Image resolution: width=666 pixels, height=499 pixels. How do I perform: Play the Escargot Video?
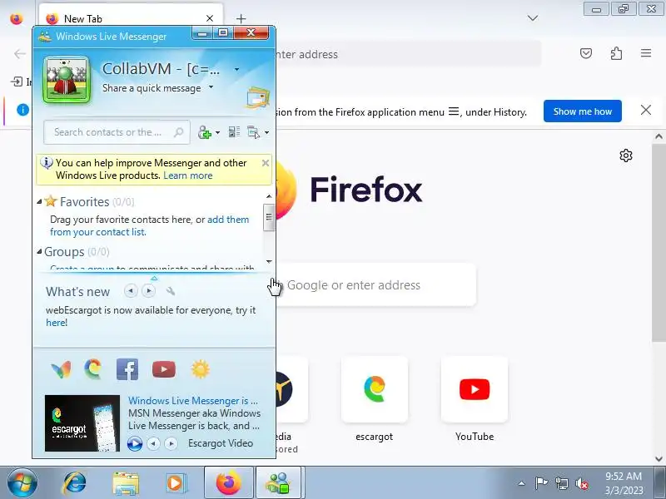coord(135,444)
